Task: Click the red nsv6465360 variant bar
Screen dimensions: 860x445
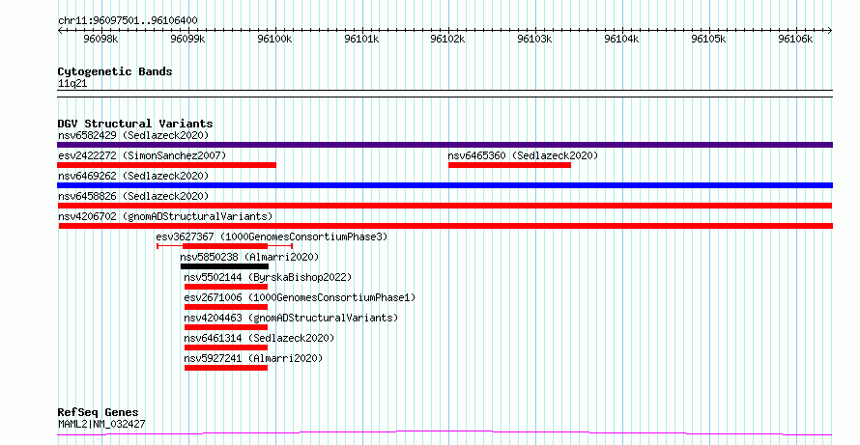Action: click(509, 165)
